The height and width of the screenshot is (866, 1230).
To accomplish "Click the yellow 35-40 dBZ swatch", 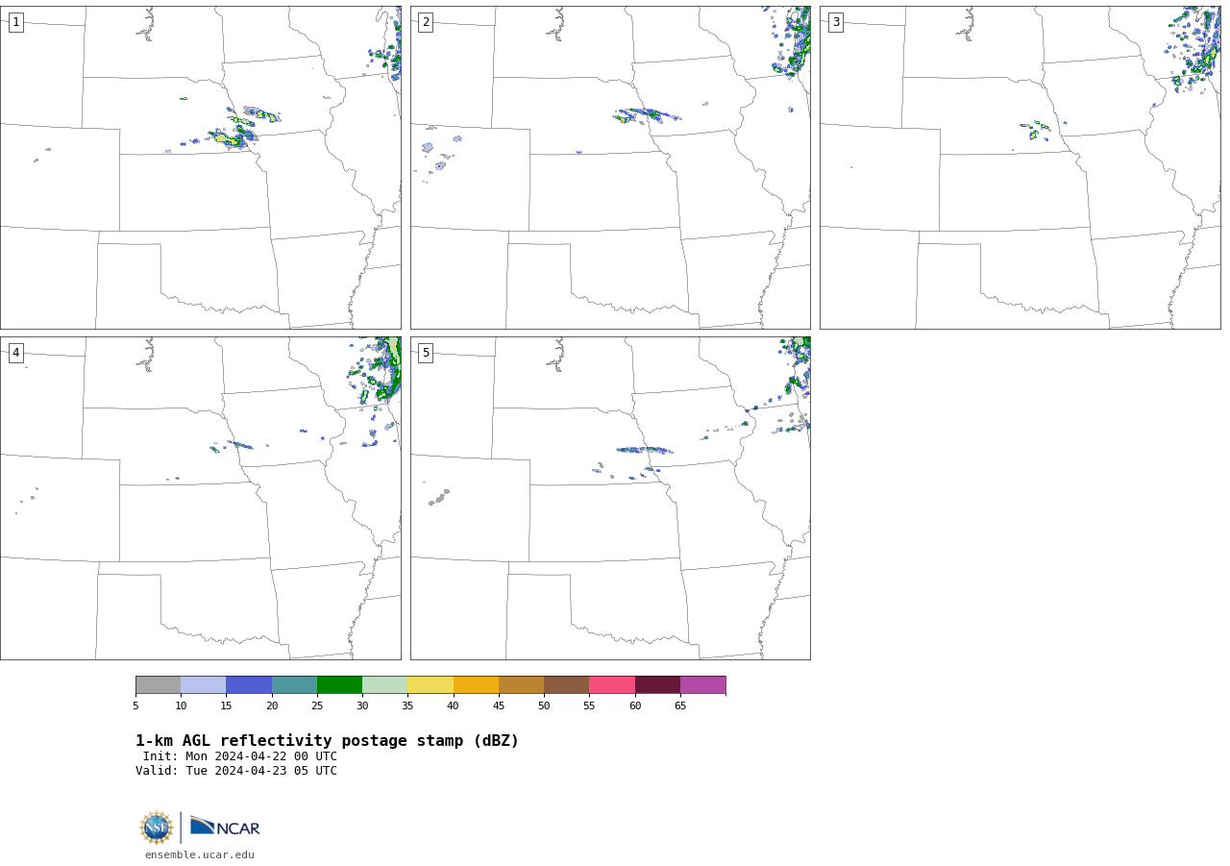I will pos(430,685).
